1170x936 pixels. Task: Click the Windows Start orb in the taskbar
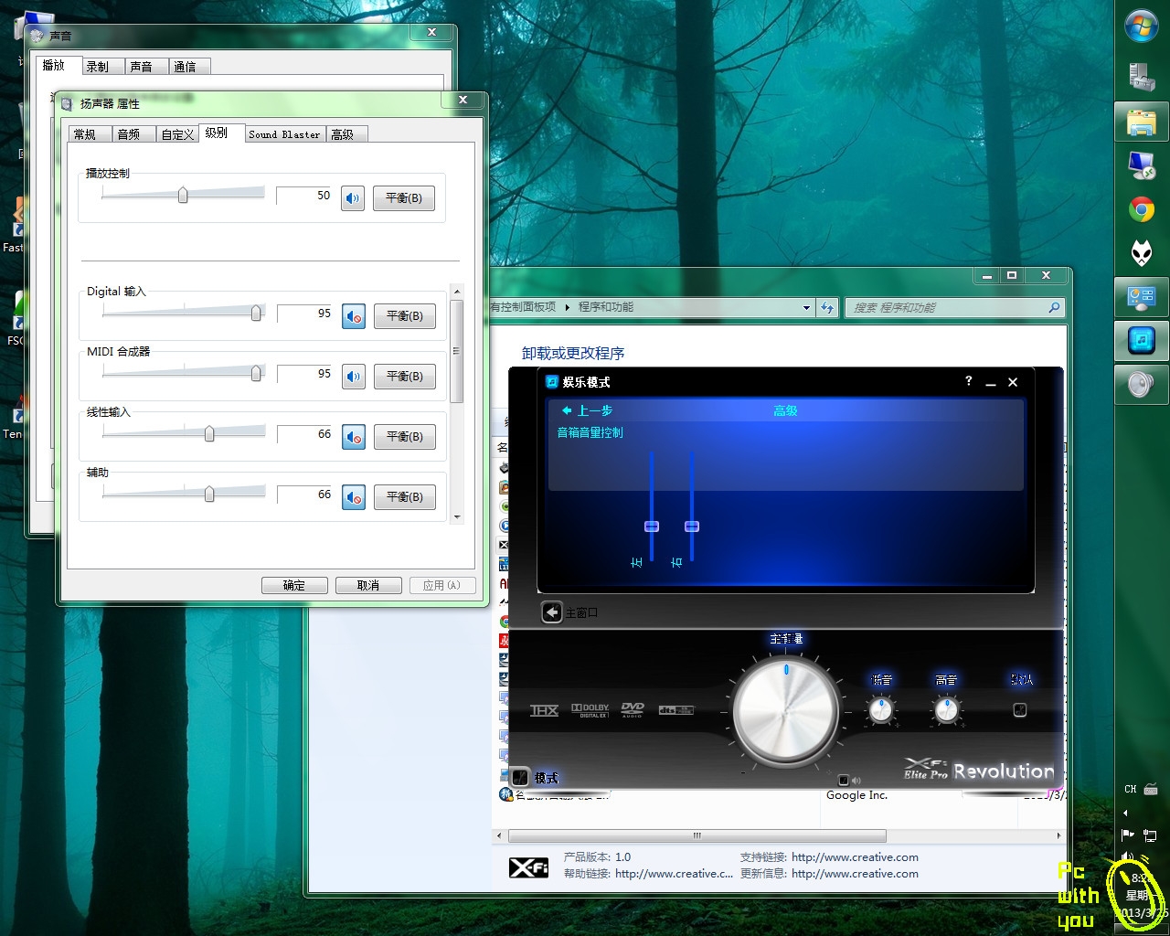[x=1141, y=26]
